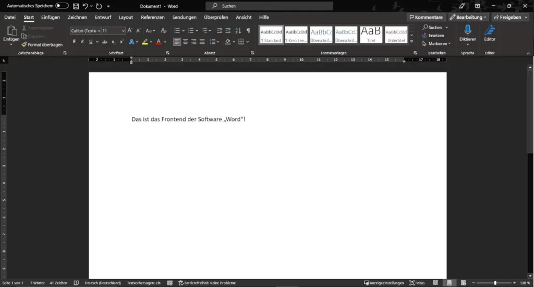
Task: Apply red font color
Action: (159, 42)
